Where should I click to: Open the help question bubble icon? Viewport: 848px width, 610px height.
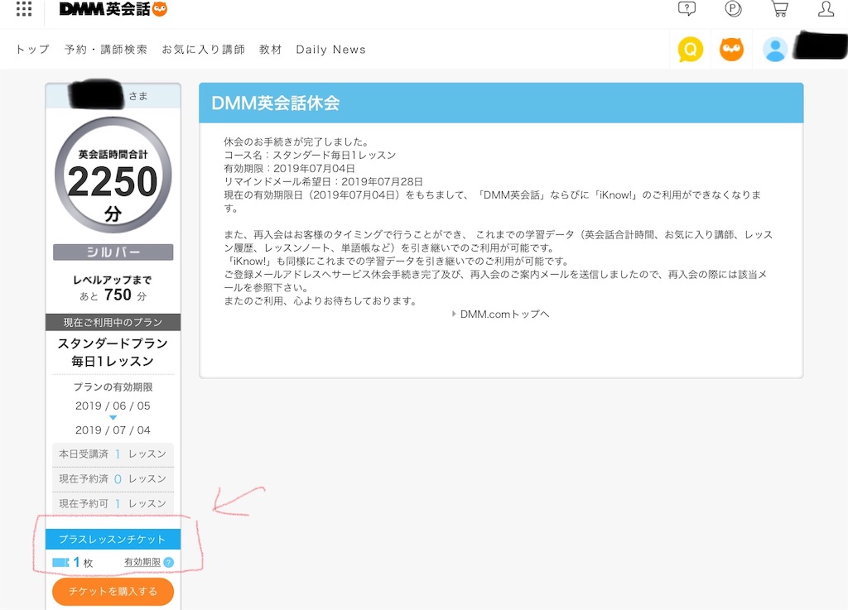pos(687,11)
